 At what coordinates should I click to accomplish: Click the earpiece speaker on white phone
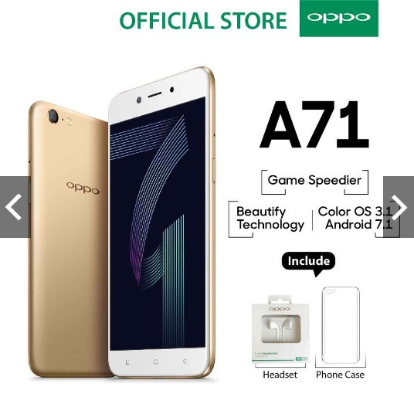pyautogui.click(x=154, y=95)
